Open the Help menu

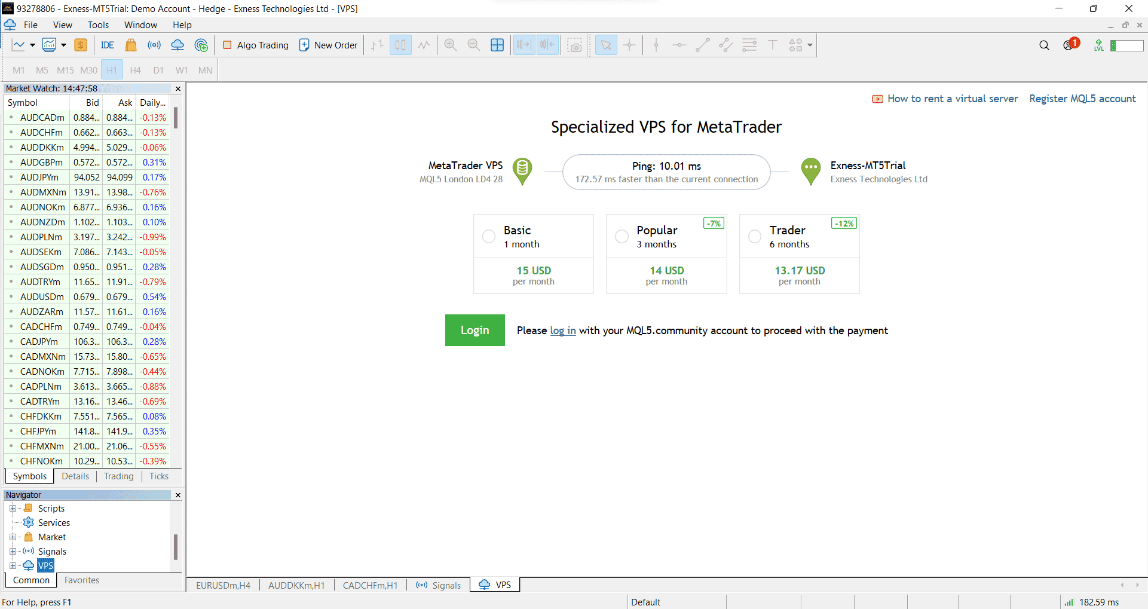182,25
